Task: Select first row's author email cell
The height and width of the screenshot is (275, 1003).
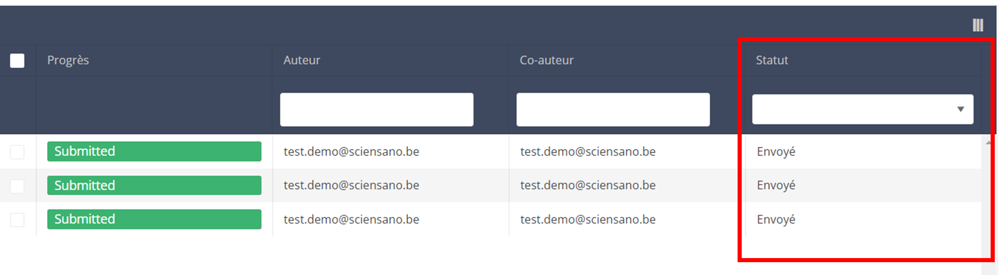Action: 351,152
